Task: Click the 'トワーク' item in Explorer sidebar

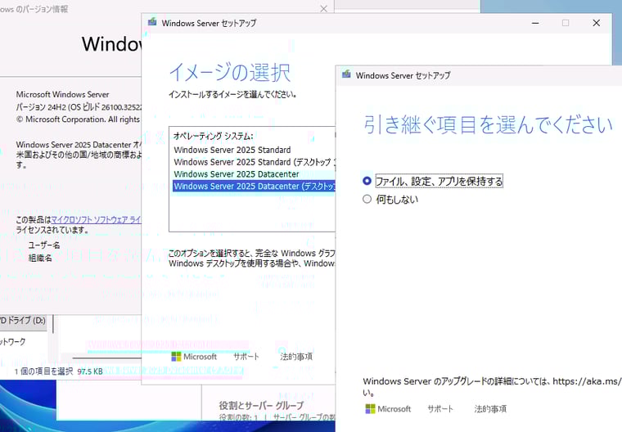Action: [x=13, y=341]
